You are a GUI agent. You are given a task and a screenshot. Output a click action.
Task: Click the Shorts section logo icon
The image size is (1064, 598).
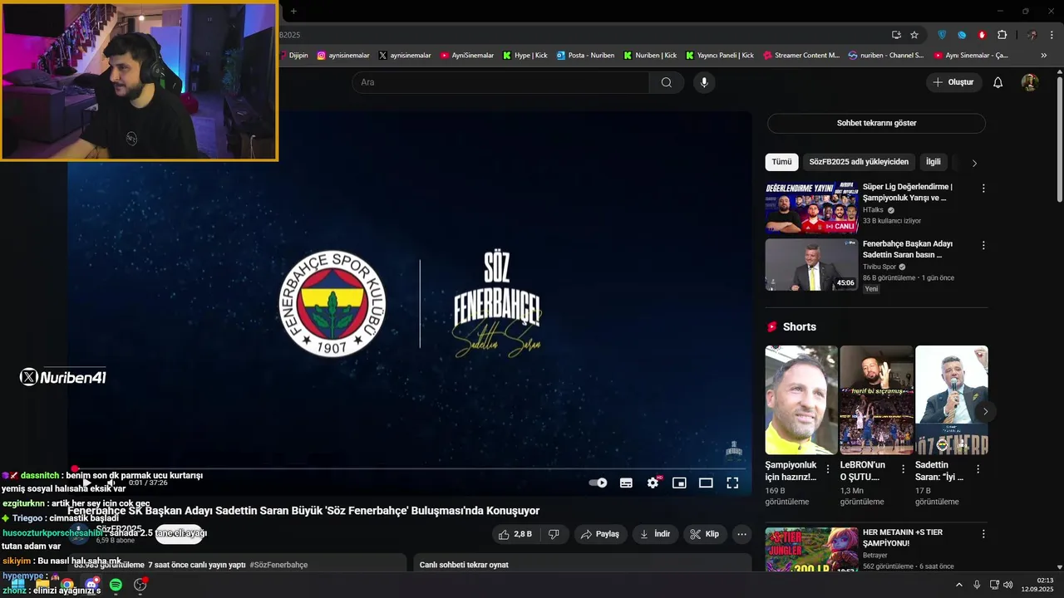(772, 327)
